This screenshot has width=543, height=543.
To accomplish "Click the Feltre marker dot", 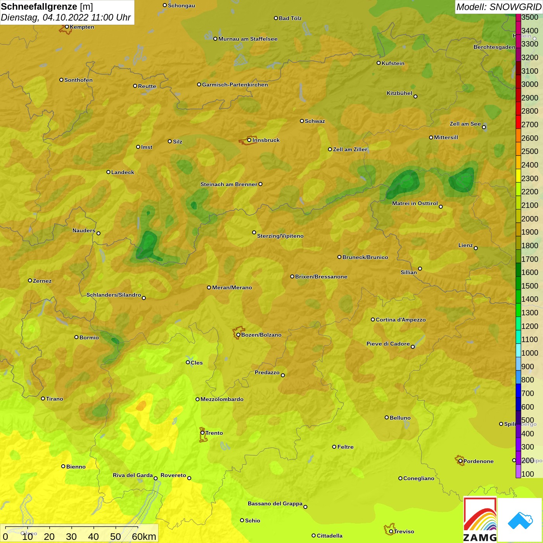I will point(334,447).
